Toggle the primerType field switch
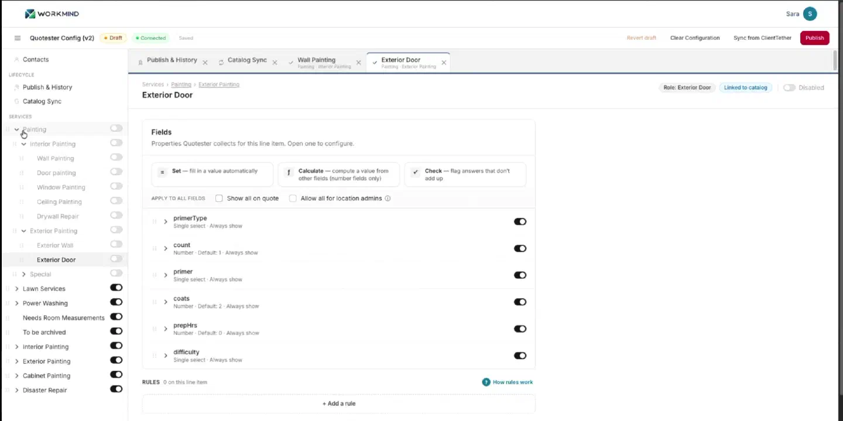 [x=520, y=222]
